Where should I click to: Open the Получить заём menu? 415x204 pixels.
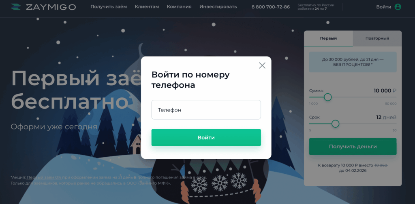point(109,7)
